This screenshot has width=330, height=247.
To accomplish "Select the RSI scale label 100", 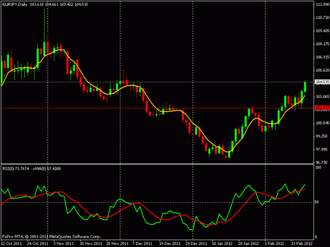I will [x=318, y=167].
